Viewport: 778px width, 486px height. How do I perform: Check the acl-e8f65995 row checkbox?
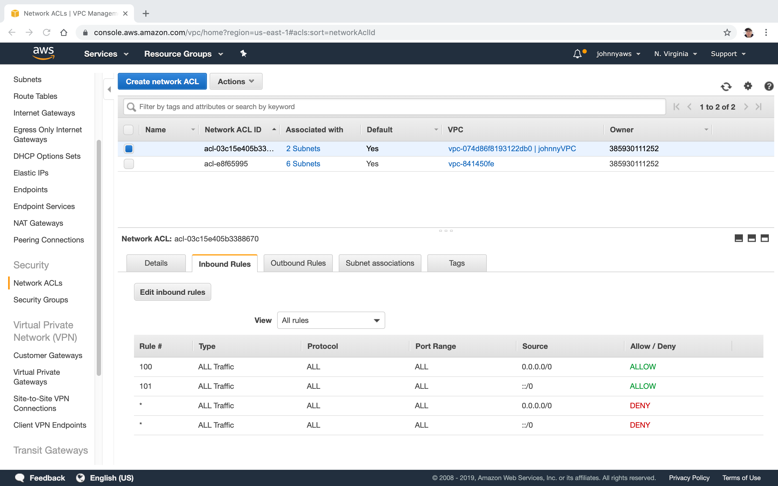click(x=129, y=164)
